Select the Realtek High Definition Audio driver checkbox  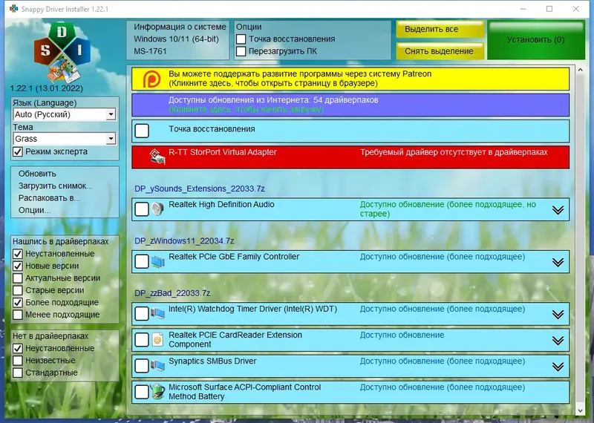[142, 209]
